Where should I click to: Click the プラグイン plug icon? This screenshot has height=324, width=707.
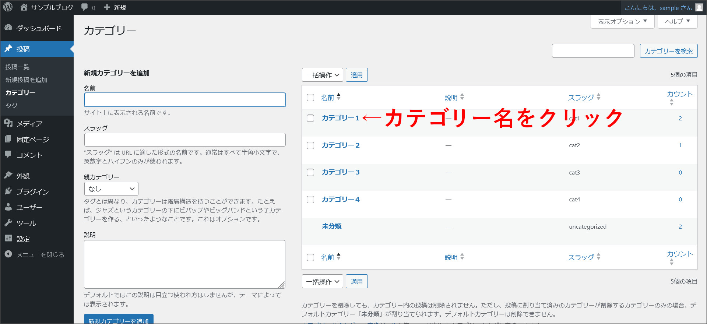8,191
